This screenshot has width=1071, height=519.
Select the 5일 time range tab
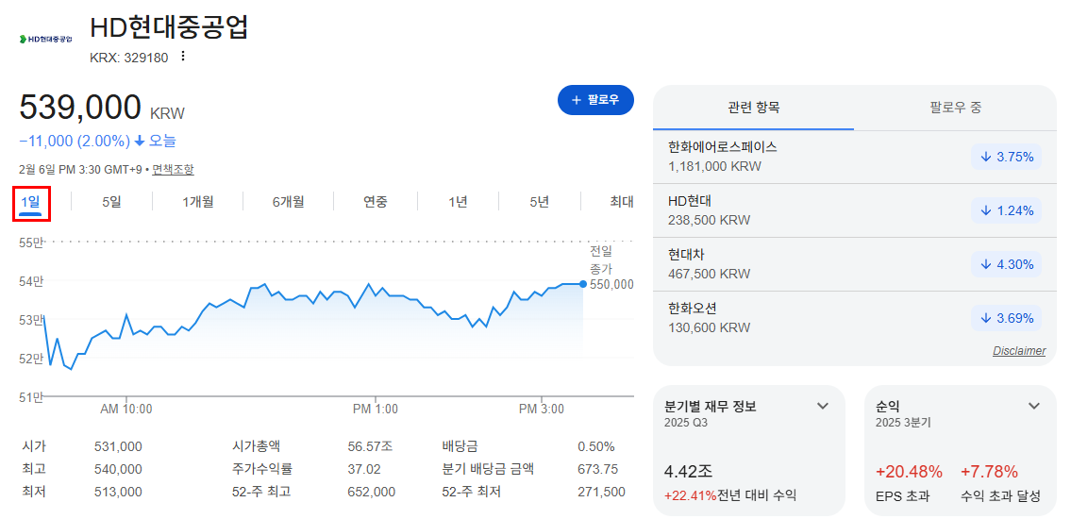111,202
